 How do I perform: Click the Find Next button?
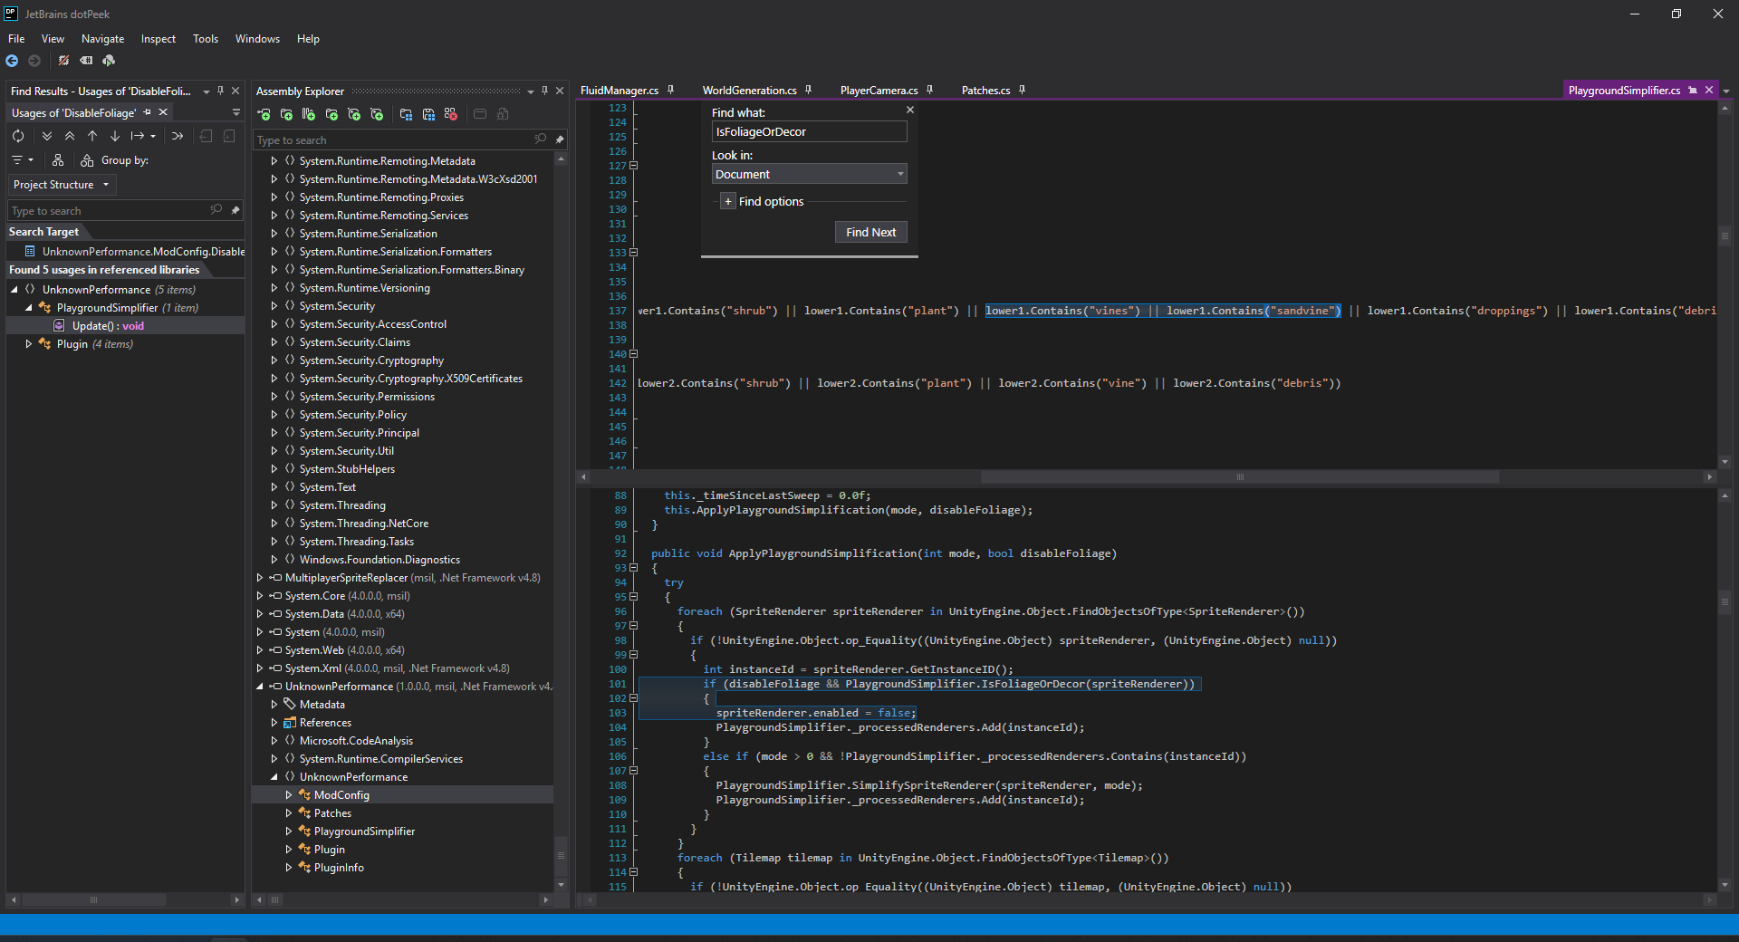(x=870, y=232)
